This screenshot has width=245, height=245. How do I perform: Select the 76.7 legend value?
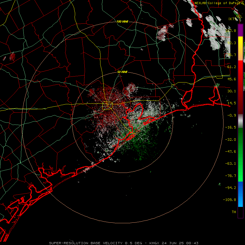point(232,55)
